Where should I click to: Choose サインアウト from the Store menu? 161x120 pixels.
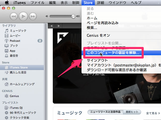[121, 60]
